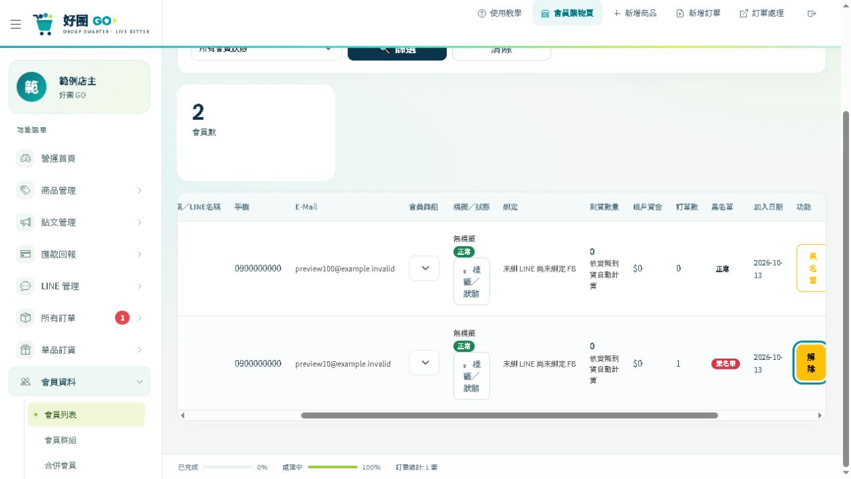Open member group dropdown for preview100
This screenshot has height=479, width=851.
pyautogui.click(x=424, y=268)
